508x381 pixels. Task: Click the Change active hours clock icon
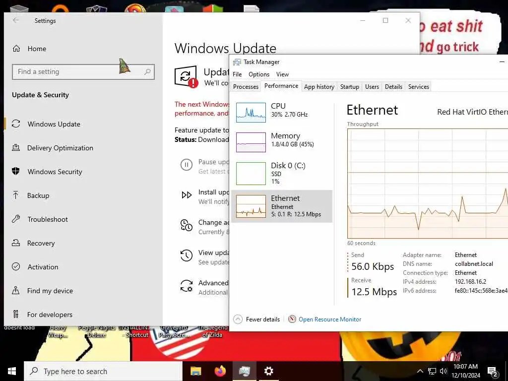[187, 225]
